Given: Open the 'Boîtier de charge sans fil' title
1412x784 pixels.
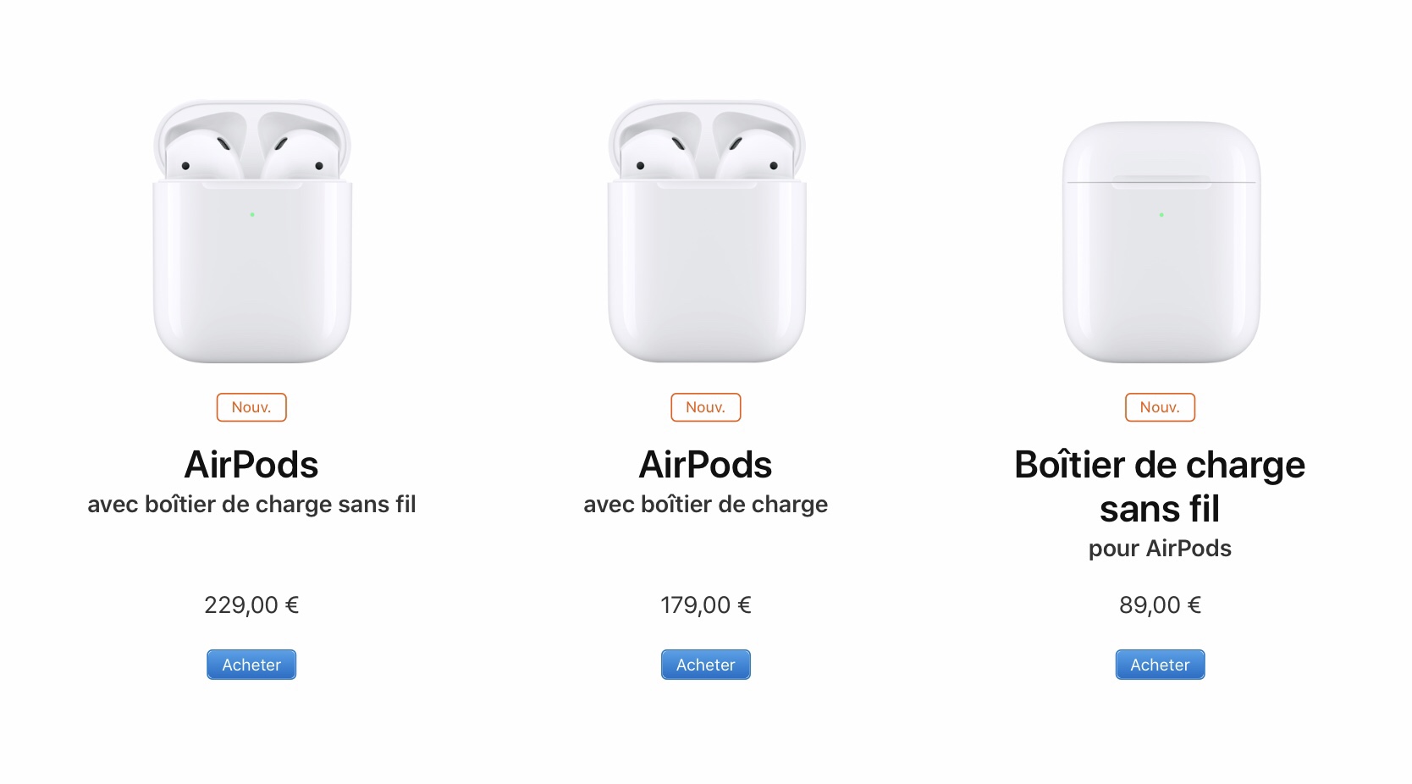Looking at the screenshot, I should pos(1160,487).
